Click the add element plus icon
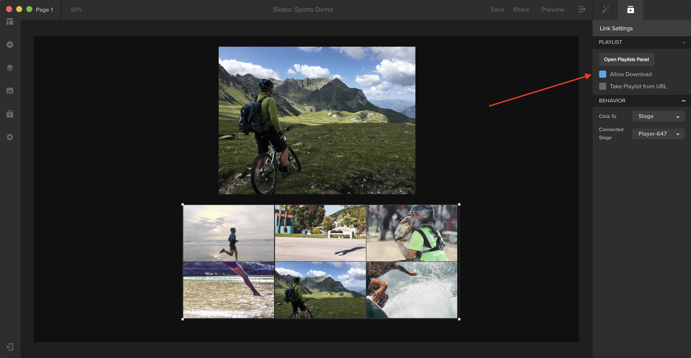This screenshot has width=691, height=358. click(10, 44)
